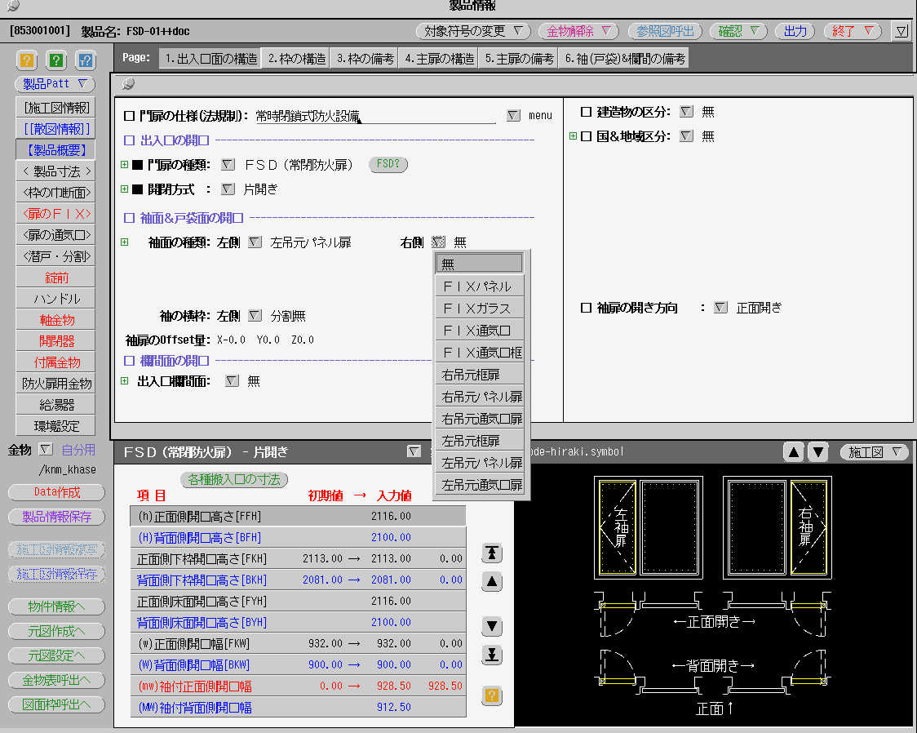
Task: Switch to tab 6.袖(戸袋)&欄間の備考
Action: click(x=624, y=59)
